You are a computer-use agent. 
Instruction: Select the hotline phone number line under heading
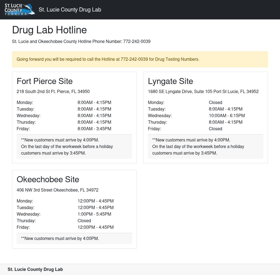point(81,42)
